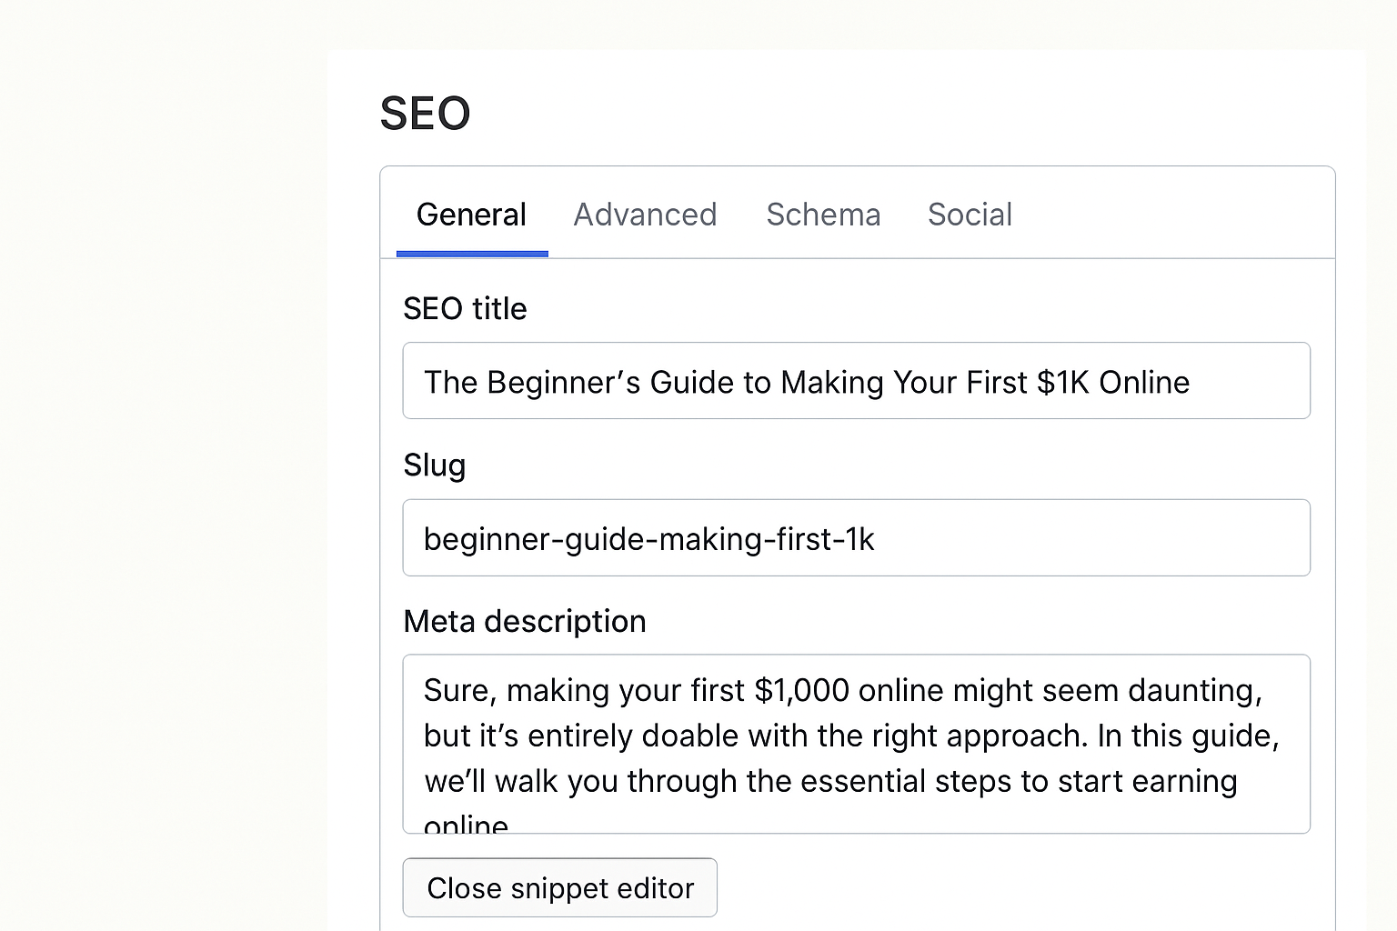Screen dimensions: 1397x931
Task: Click the SEO title label
Action: pos(465,309)
